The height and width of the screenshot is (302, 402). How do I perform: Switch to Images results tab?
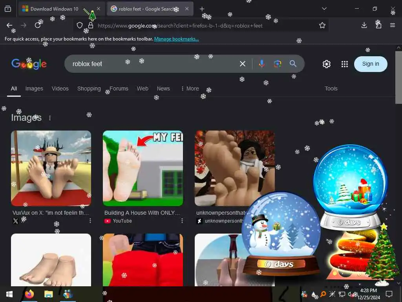coord(34,88)
